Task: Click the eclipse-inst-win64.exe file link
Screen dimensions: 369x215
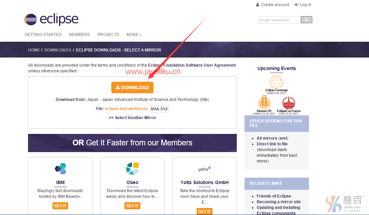Action: (x=126, y=109)
